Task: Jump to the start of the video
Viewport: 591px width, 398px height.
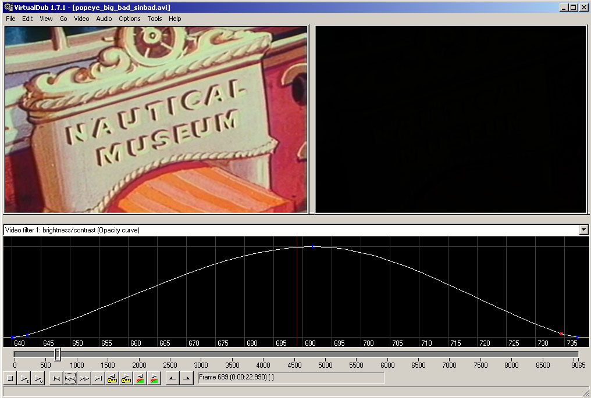Action: coord(56,378)
